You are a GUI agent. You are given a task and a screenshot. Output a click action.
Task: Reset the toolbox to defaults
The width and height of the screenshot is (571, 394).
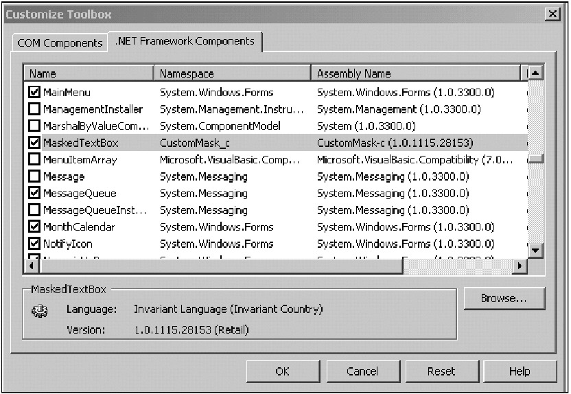441,371
